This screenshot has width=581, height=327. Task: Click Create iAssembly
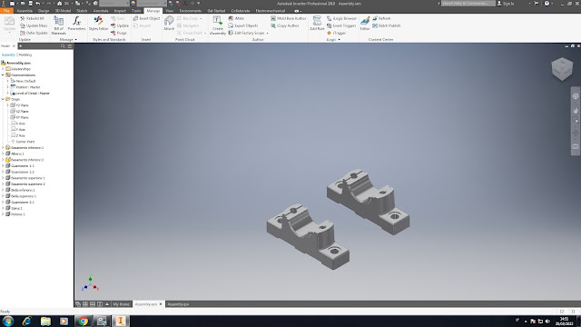tap(218, 25)
